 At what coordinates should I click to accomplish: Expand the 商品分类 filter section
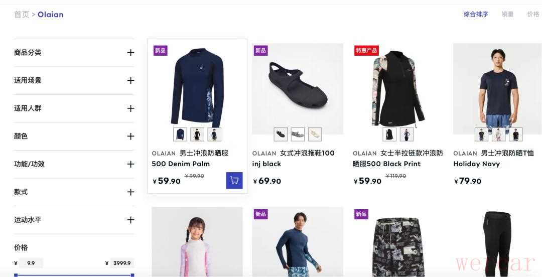click(74, 53)
